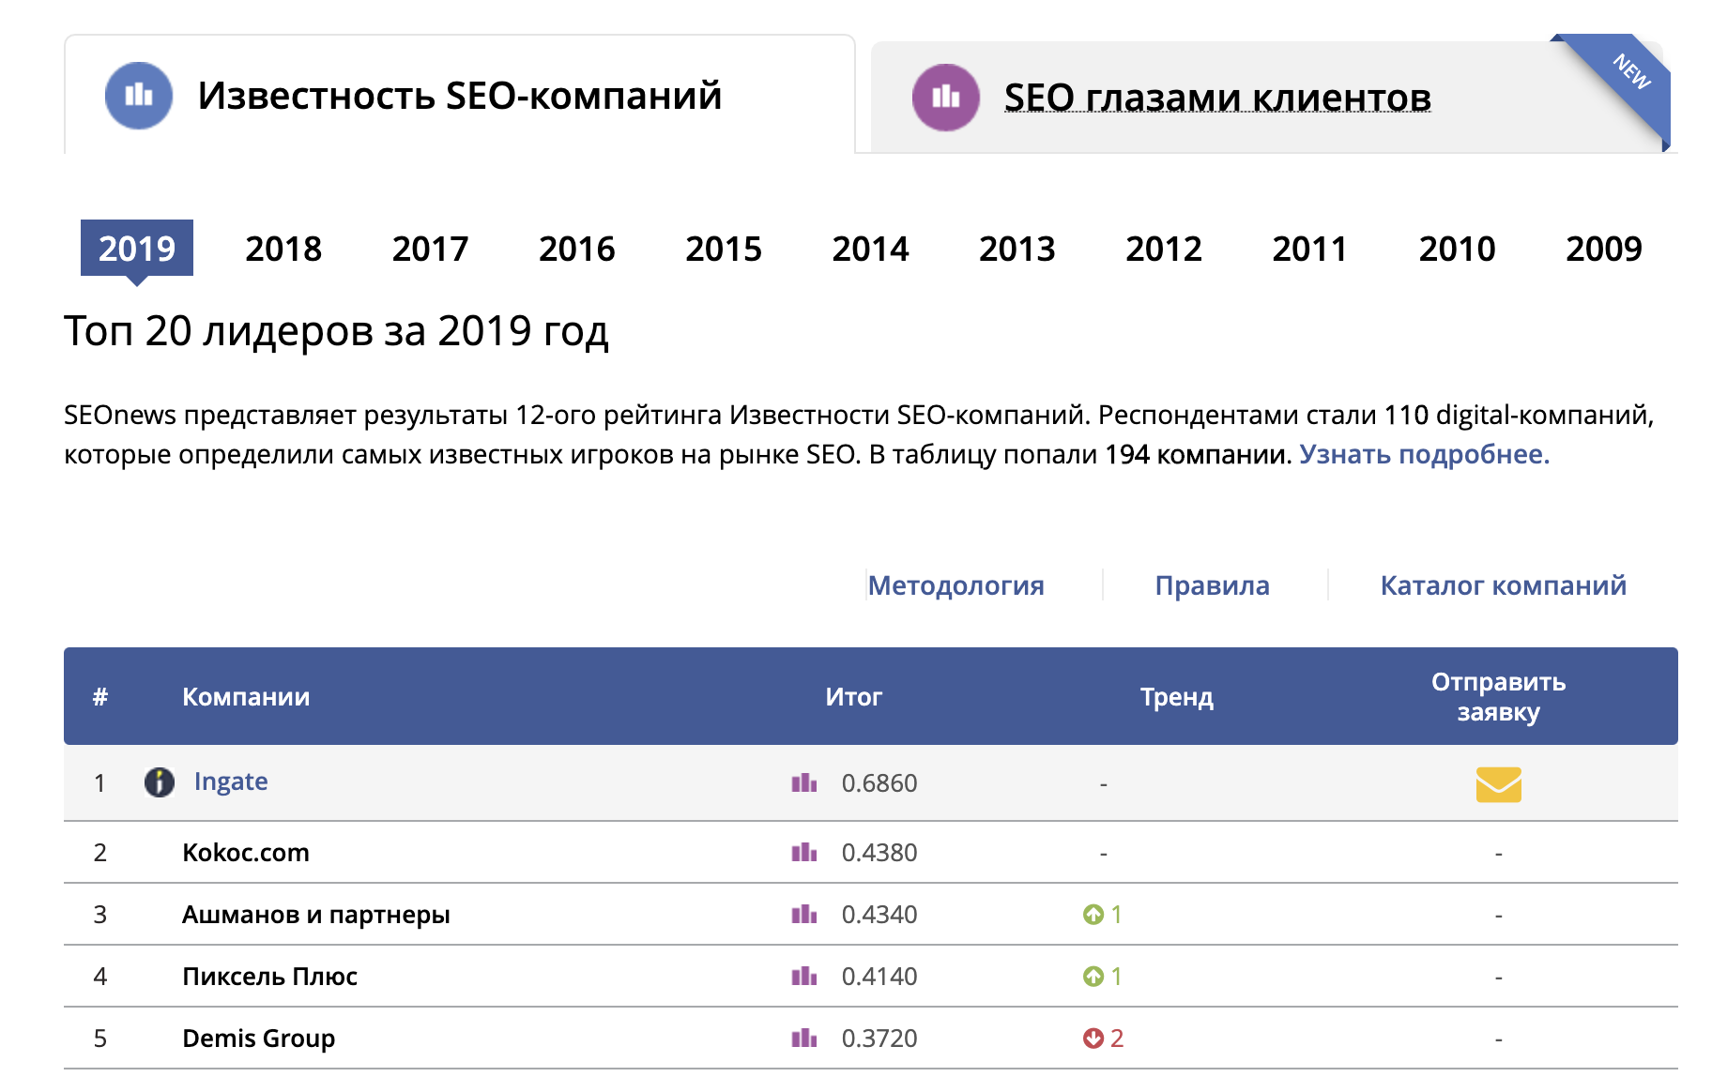Click the bar chart icon in Kokoc.com row
The image size is (1712, 1077).
pyautogui.click(x=804, y=852)
